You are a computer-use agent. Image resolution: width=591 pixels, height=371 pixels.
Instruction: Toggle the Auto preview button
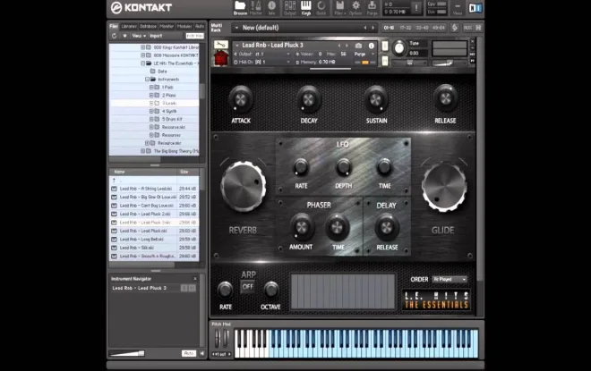189,353
